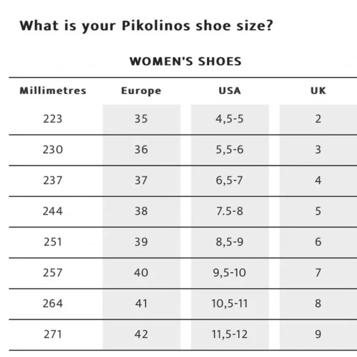Click the USA column header
Viewport: 357px width, 357px height.
[230, 90]
